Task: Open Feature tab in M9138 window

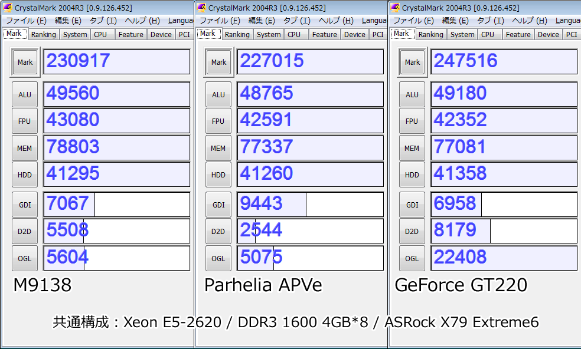Action: (x=131, y=34)
